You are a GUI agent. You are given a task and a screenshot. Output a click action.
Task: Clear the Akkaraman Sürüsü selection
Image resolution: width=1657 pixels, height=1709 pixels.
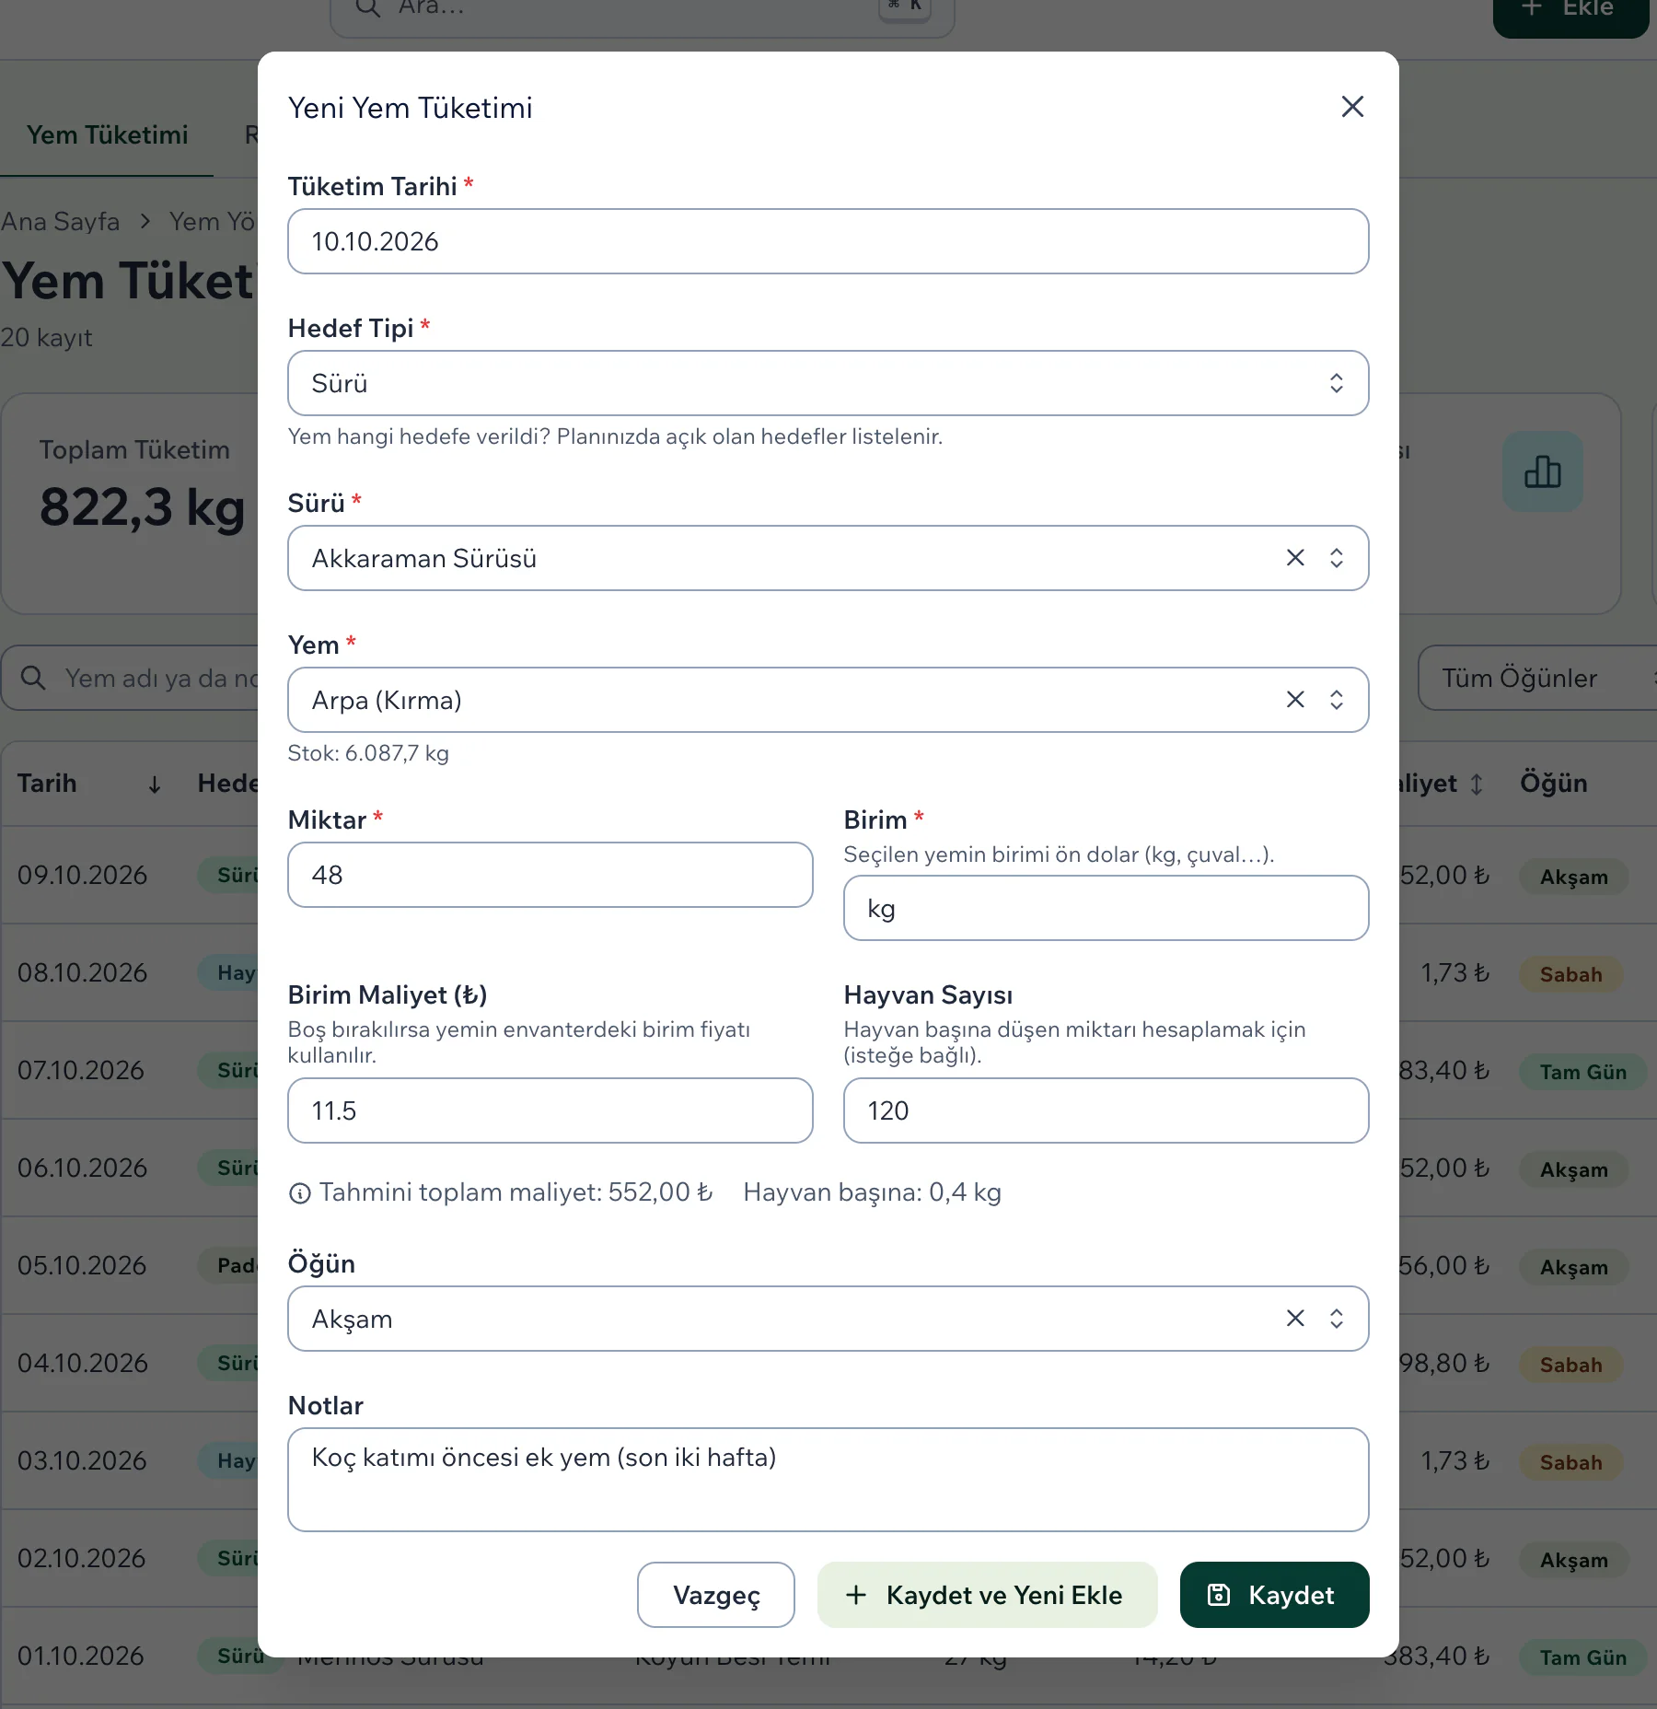(x=1295, y=558)
